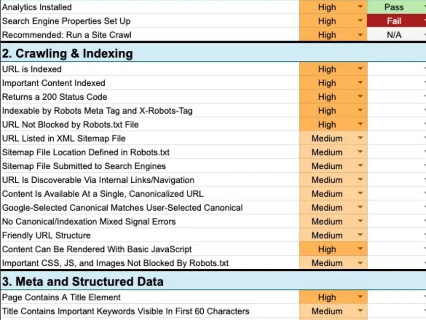This screenshot has width=426, height=320.
Task: Open priority dropdown for URL Listed in XML Sitemap
Action: pos(360,138)
